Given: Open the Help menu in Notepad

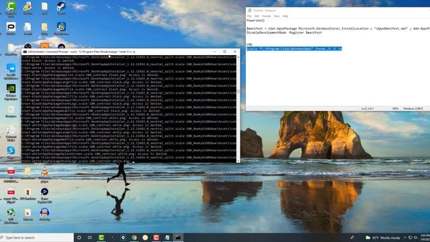Looking at the screenshot, I should (x=285, y=16).
